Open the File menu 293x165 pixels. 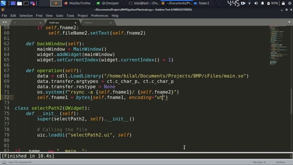click(4, 16)
